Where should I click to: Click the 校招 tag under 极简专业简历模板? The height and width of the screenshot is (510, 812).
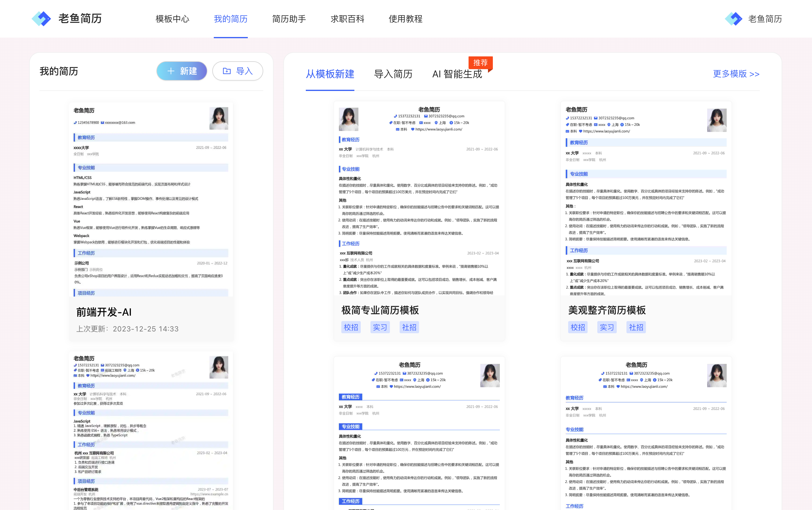click(x=351, y=327)
